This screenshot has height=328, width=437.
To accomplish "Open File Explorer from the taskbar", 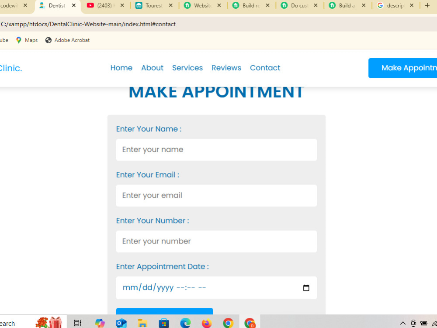I will [142, 323].
